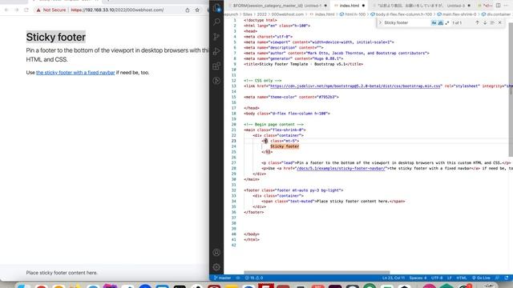Open the Accounts icon in the activity bar
The height and width of the screenshot is (288, 513).
(216, 253)
